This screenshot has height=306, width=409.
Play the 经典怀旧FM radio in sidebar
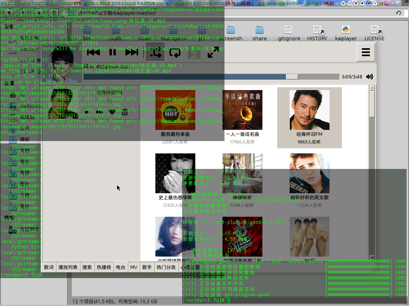87,112
